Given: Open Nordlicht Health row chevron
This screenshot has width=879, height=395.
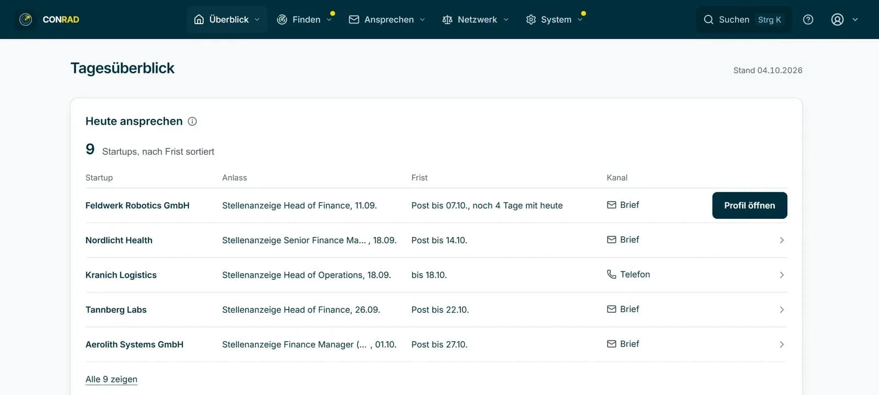Looking at the screenshot, I should click(x=782, y=240).
